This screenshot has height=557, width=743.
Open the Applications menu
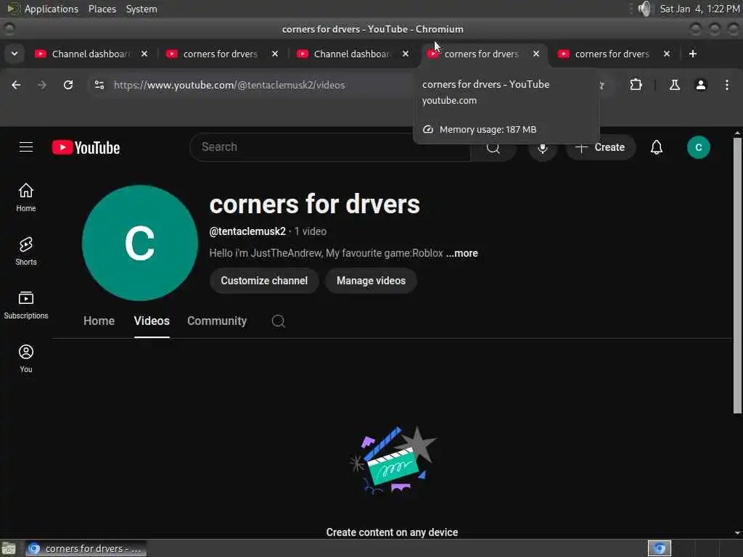(x=52, y=9)
